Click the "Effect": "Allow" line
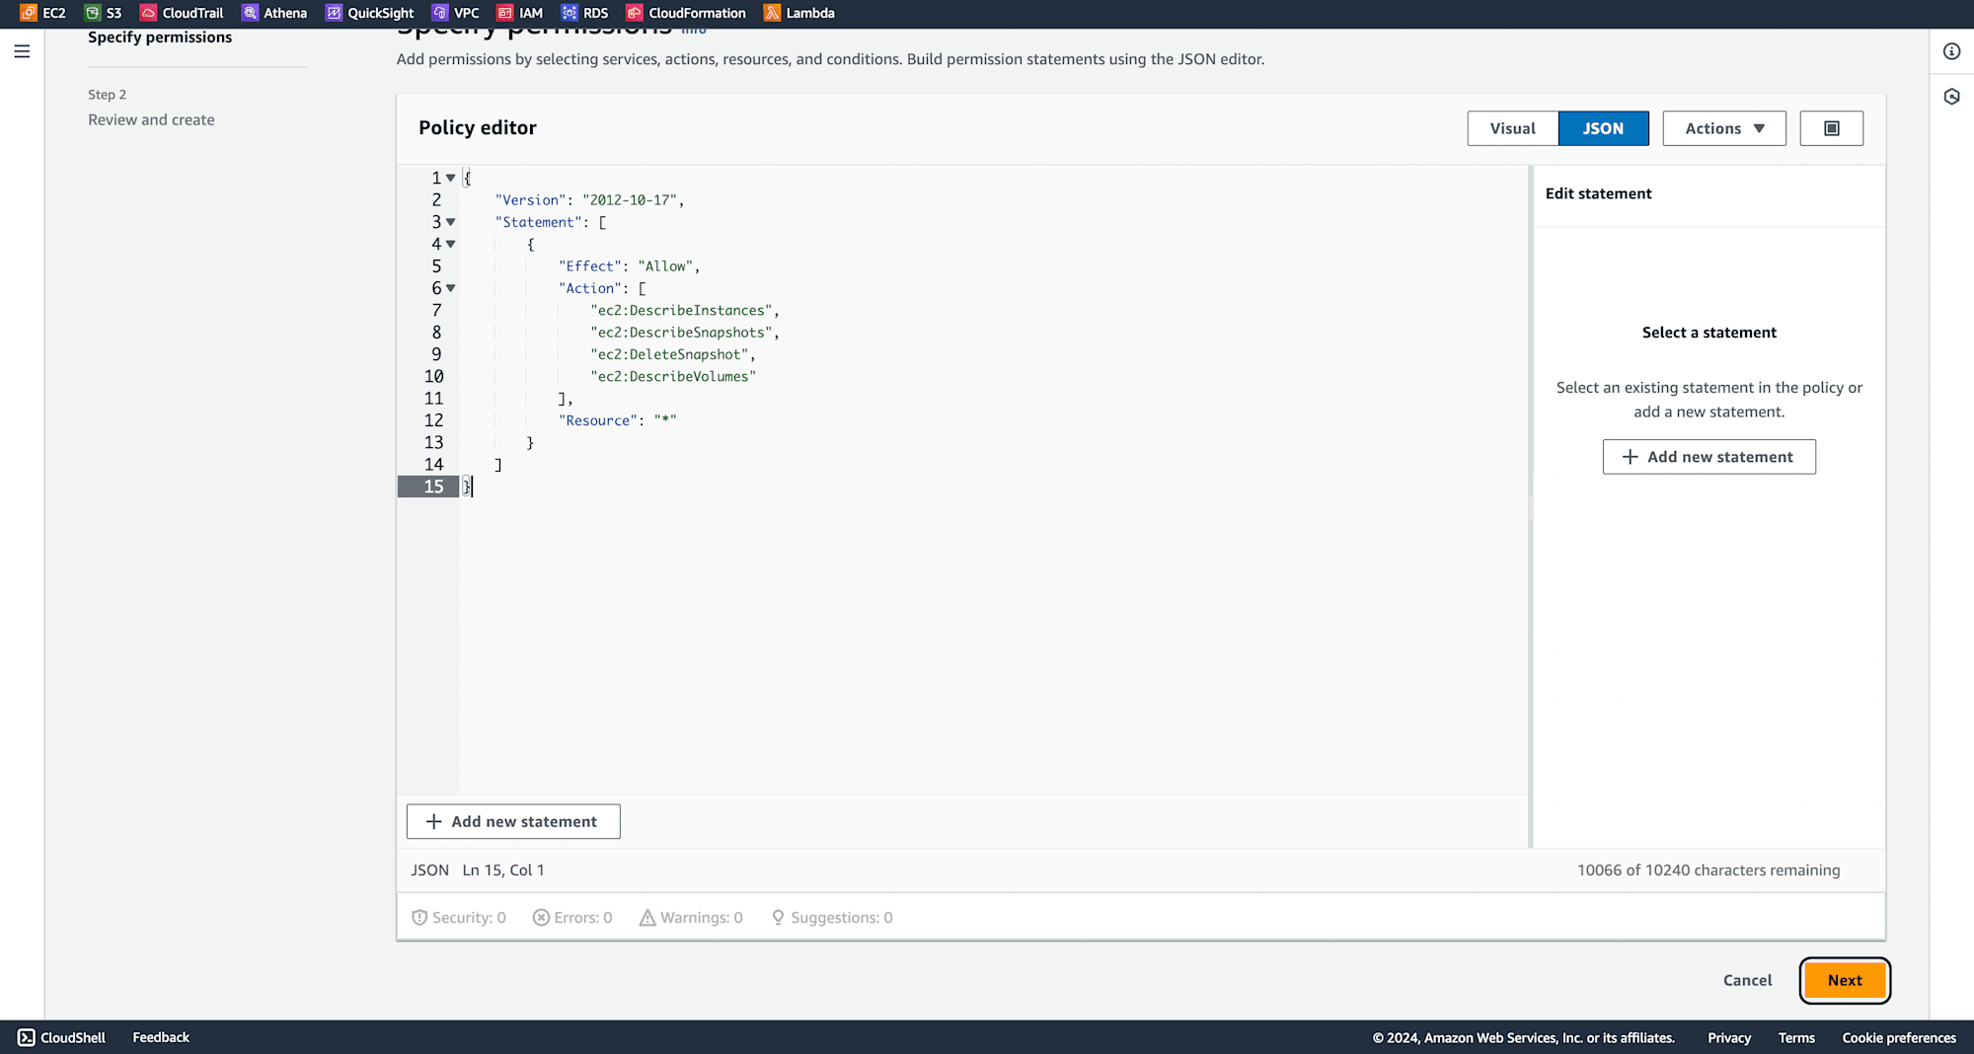 (x=630, y=266)
